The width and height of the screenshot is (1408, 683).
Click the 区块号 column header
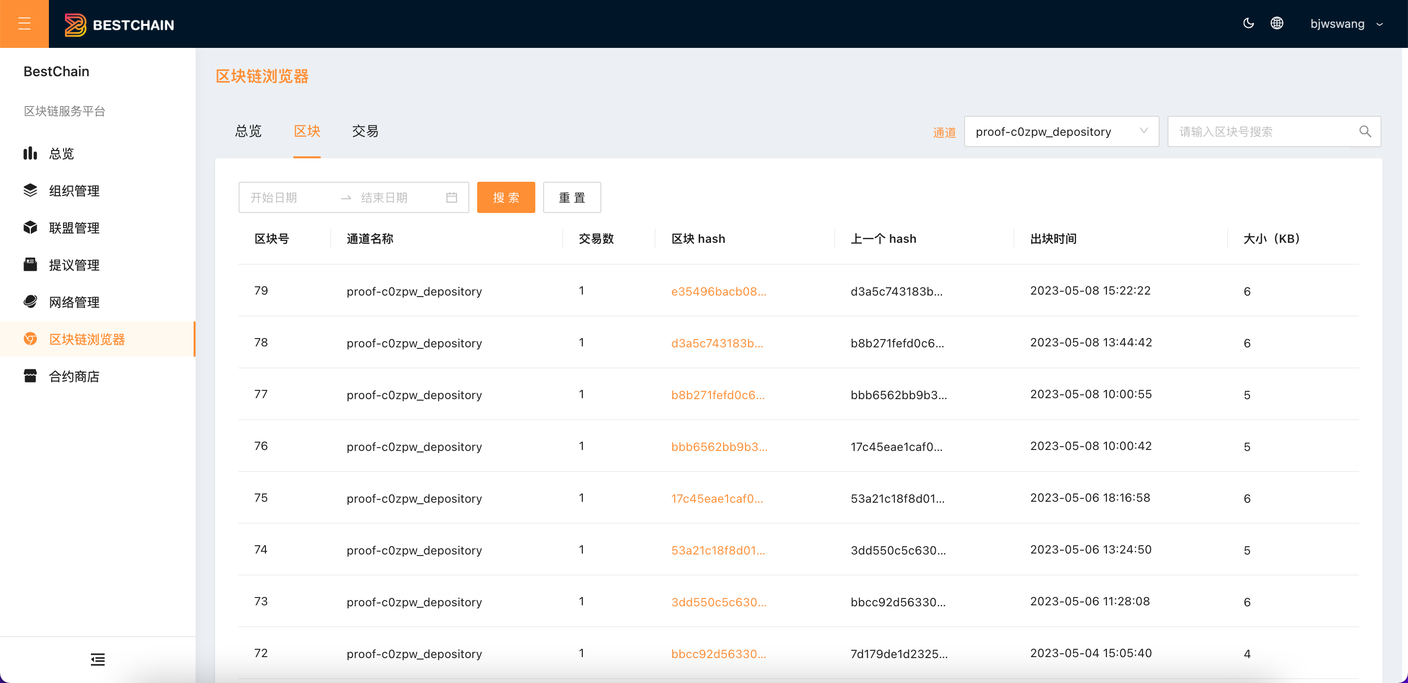click(x=272, y=239)
